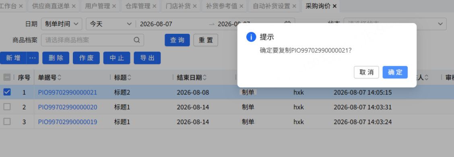This screenshot has height=157, width=454.
Task: Click timestamp 2026-08-07 14:05:15
Action: click(x=363, y=92)
